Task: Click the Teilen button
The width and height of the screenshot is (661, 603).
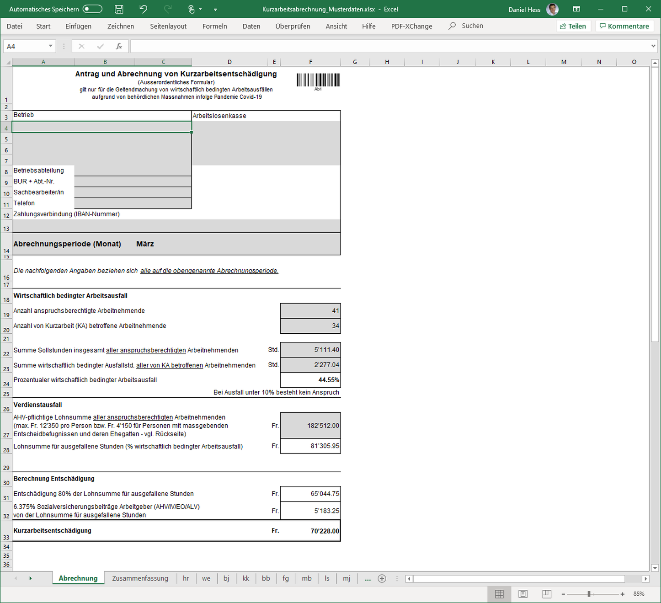Action: tap(573, 27)
